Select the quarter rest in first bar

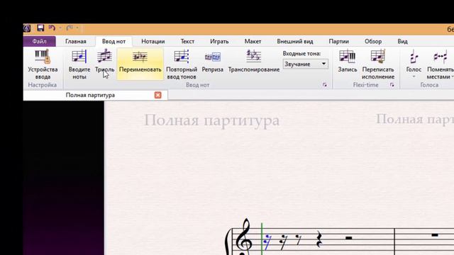pos(319,239)
